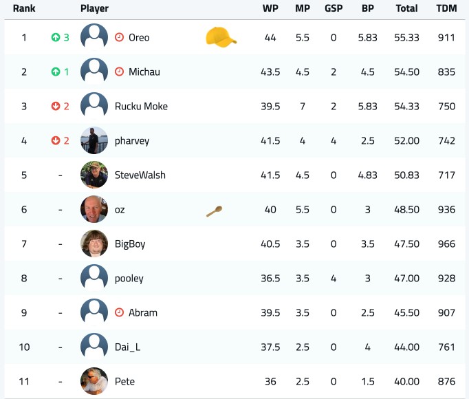
Task: Click the WP column header
Action: pyautogui.click(x=270, y=8)
